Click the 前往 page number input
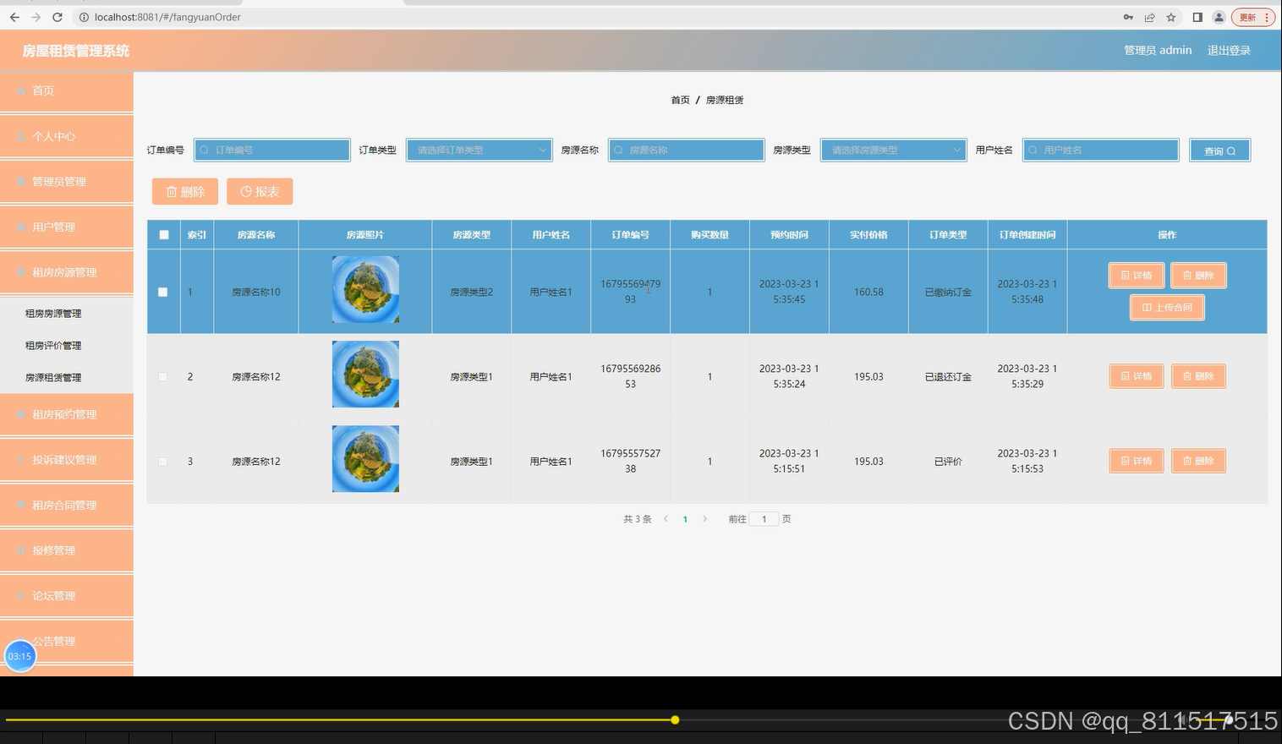 point(764,519)
